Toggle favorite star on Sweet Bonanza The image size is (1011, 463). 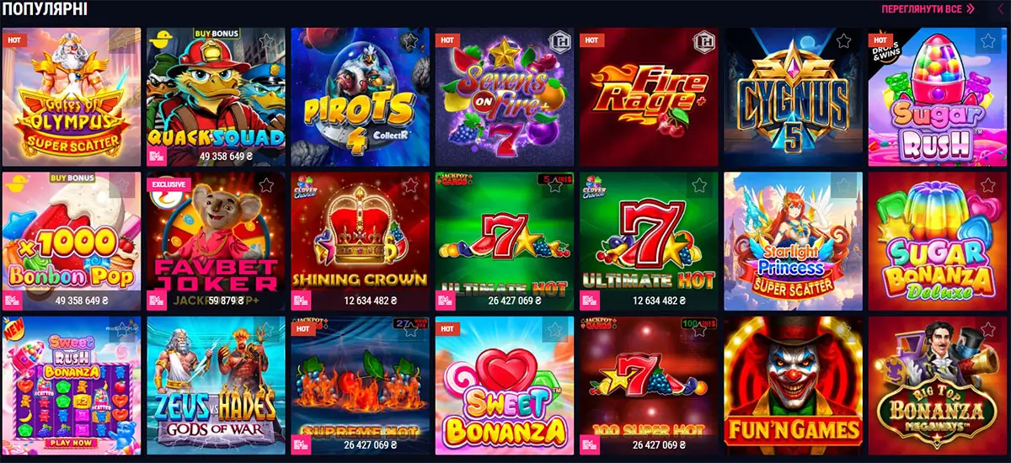point(554,330)
